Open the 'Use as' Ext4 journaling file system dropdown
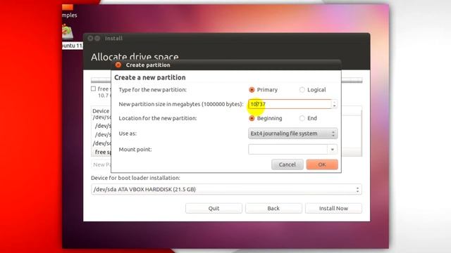This screenshot has width=451, height=253. pyautogui.click(x=292, y=134)
